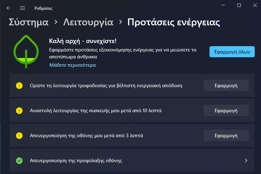The width and height of the screenshot is (261, 174).
Task: Apply the power mode recommendation
Action: 226,85
